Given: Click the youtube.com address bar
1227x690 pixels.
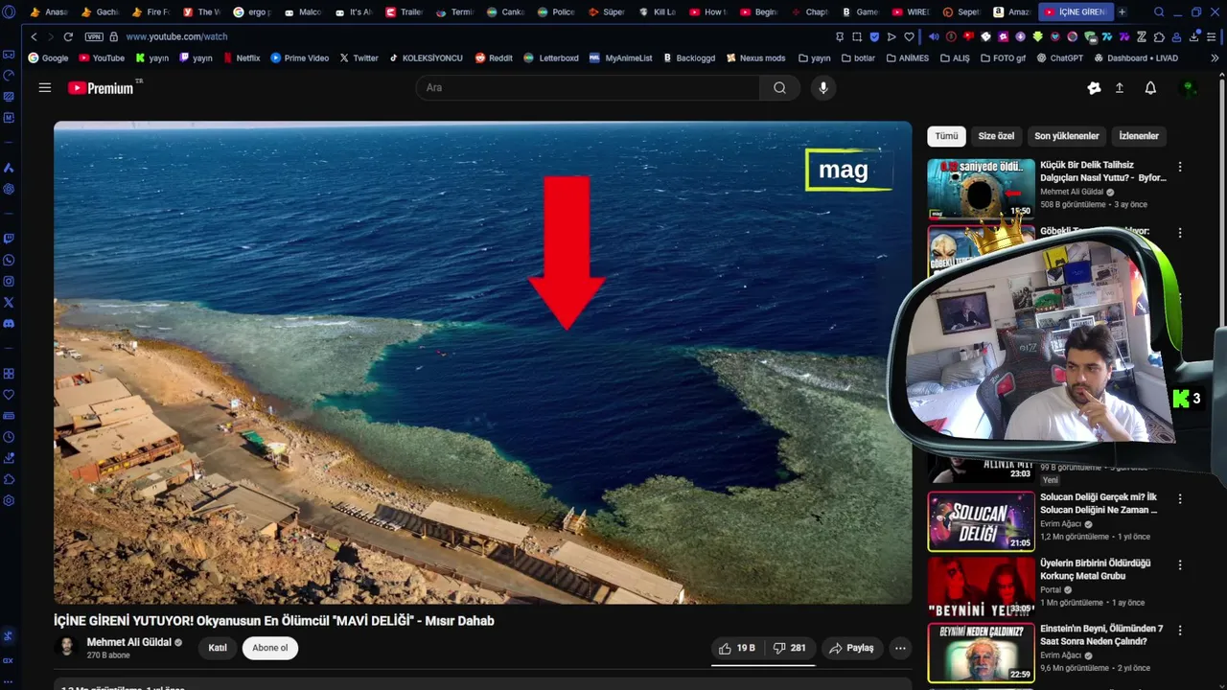Looking at the screenshot, I should point(177,36).
